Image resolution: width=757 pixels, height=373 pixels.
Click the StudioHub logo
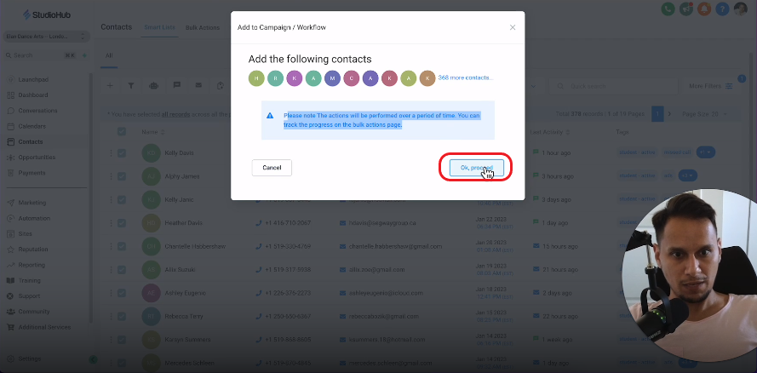[47, 15]
